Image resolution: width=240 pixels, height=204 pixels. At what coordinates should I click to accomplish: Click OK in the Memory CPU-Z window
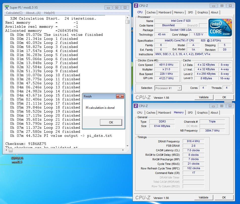coord(224,197)
